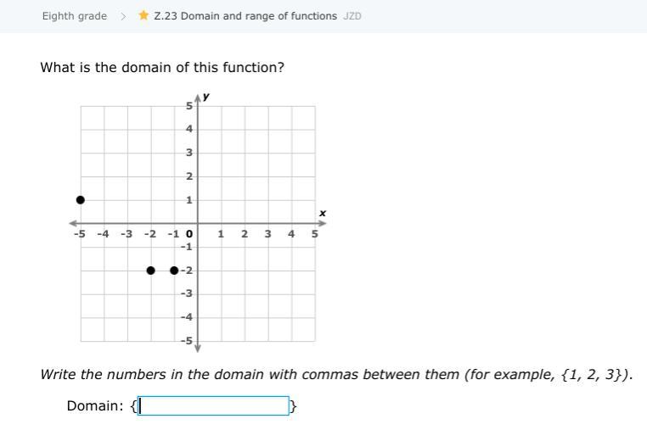The width and height of the screenshot is (647, 430).
Task: Click the italic x axis label
Action: coord(323,213)
